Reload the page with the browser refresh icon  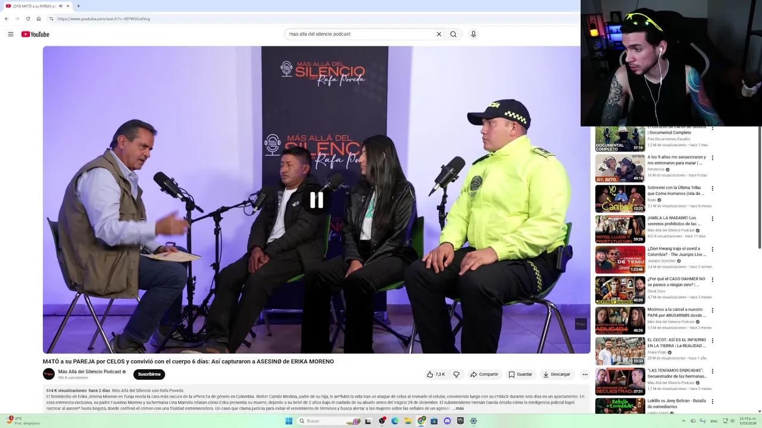click(x=27, y=18)
